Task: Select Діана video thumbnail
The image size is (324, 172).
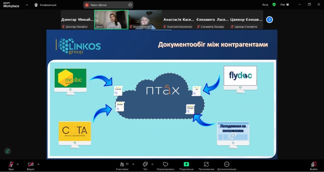Action: click(x=111, y=20)
